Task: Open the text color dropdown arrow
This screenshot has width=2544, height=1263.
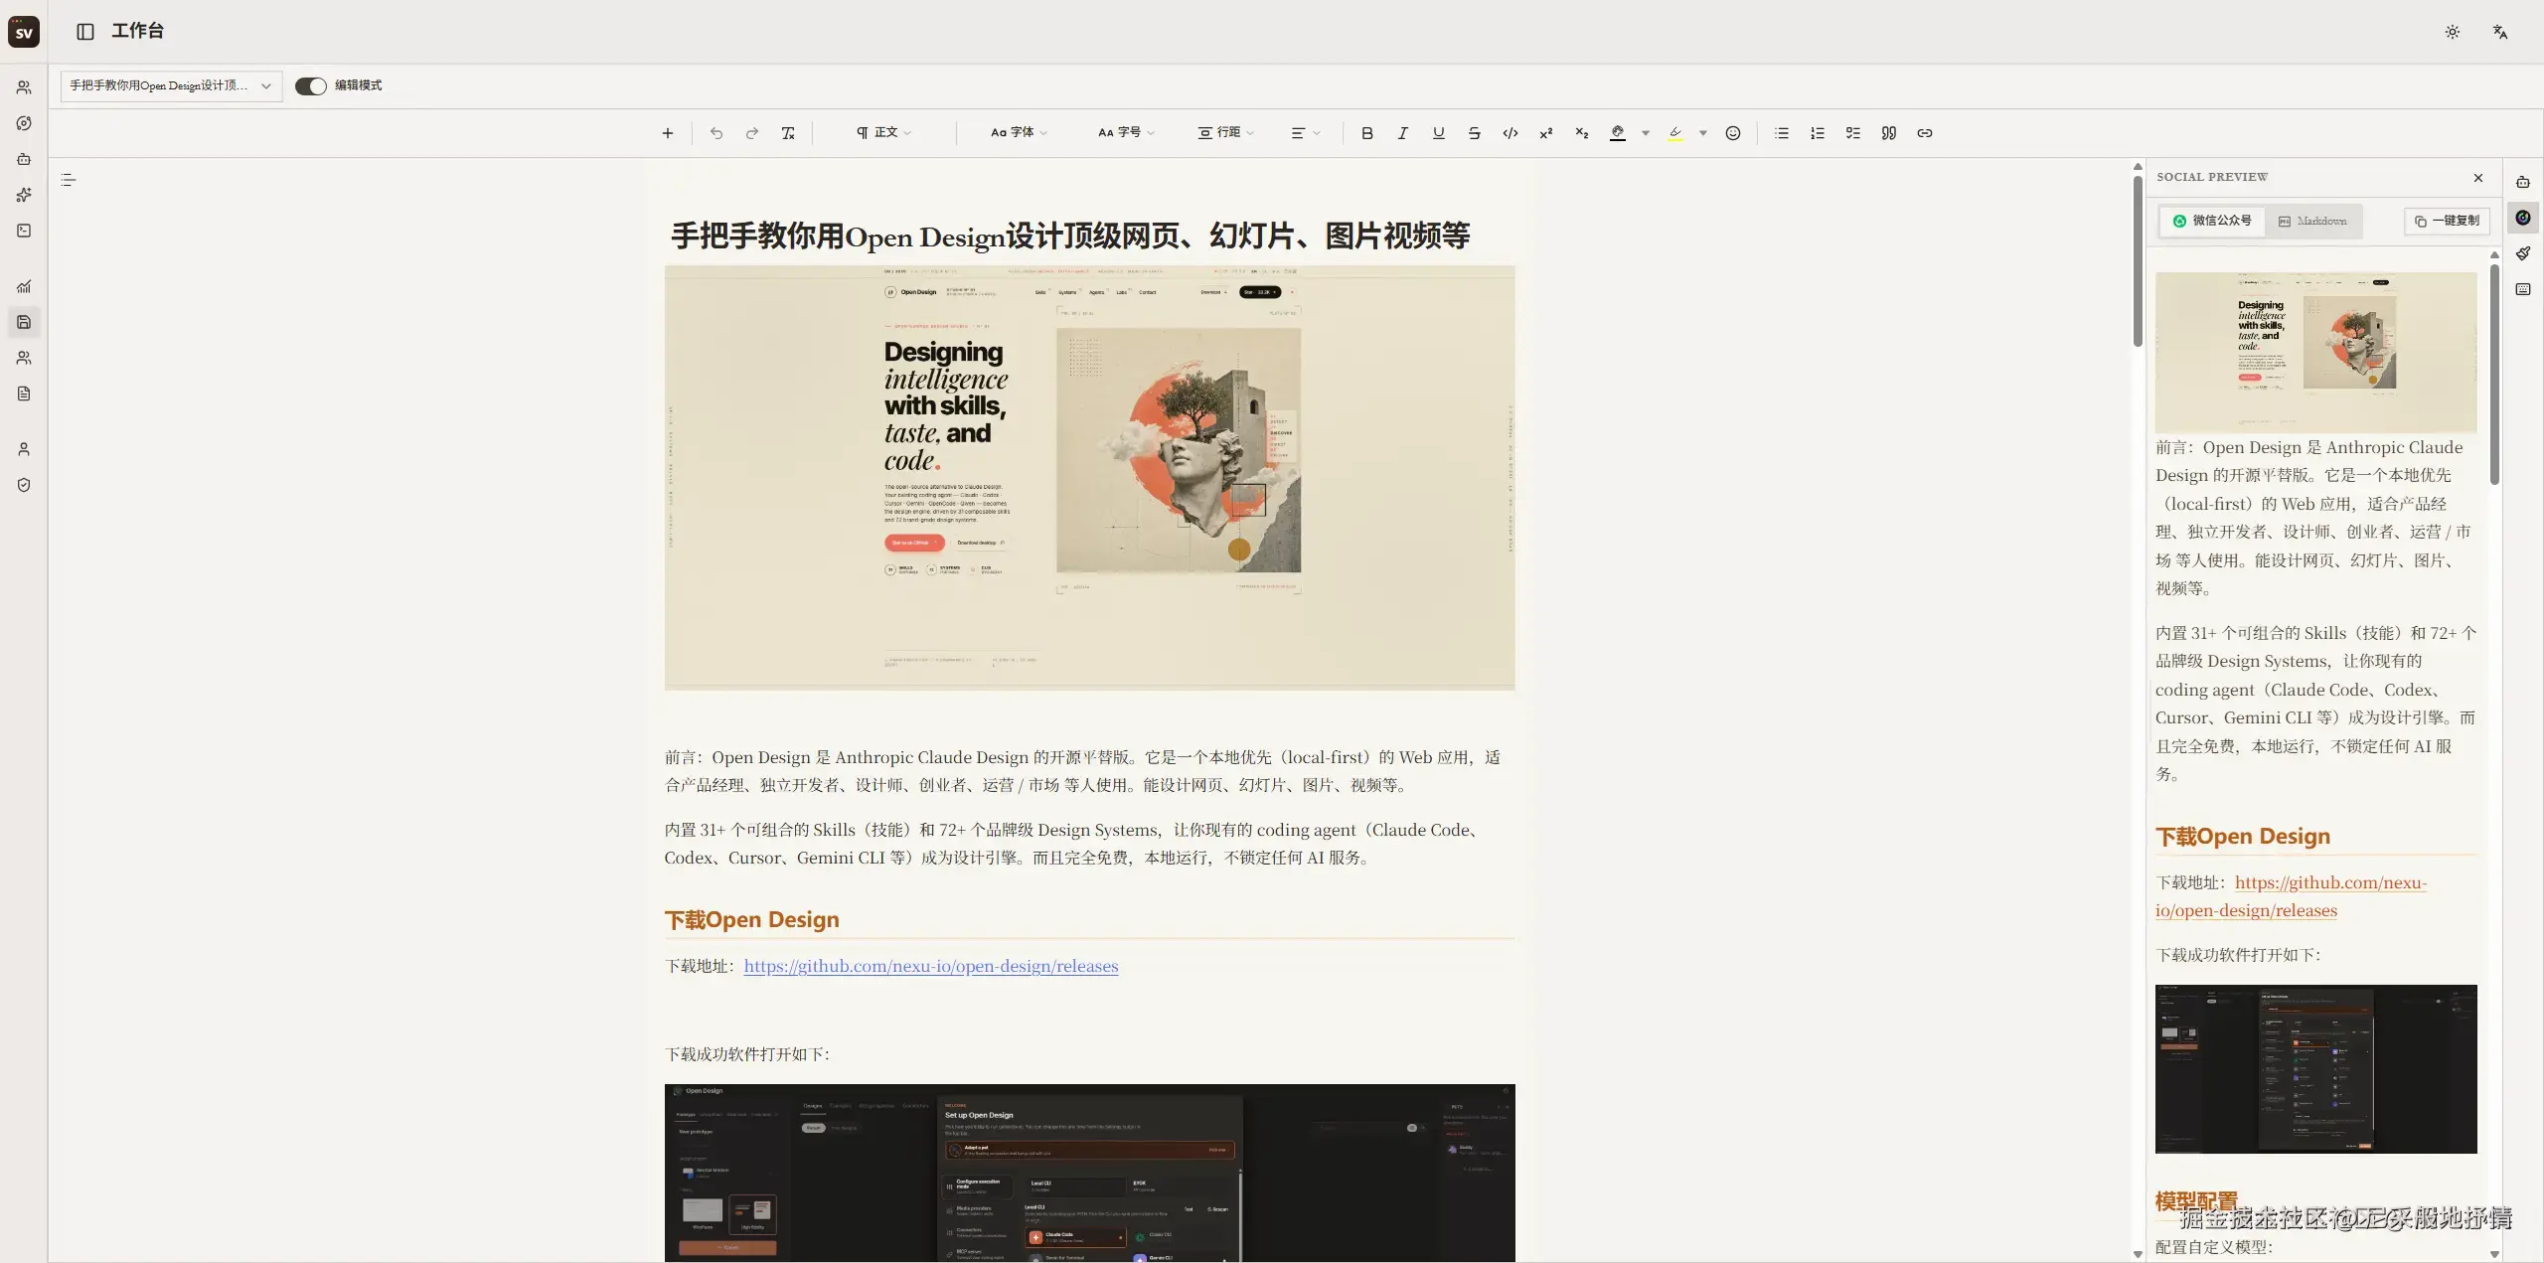Action: [x=1646, y=133]
